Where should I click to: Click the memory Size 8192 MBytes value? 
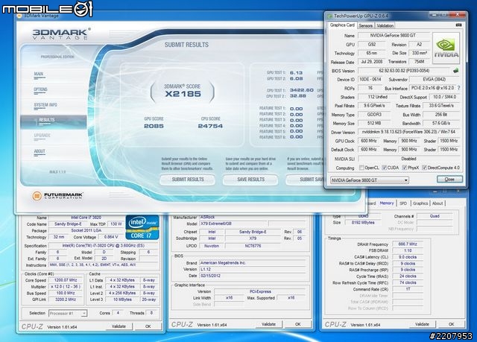(363, 223)
